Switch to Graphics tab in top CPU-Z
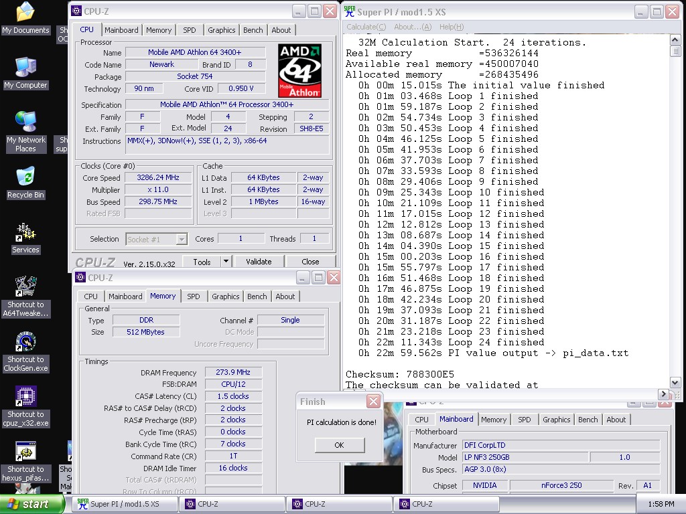Screen dimensions: 686x514 pyautogui.click(x=221, y=30)
